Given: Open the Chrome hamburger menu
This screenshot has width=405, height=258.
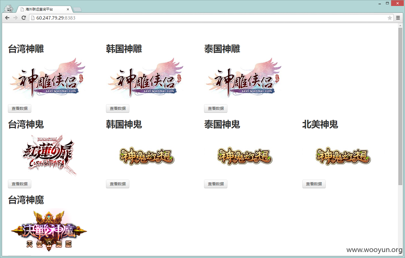Looking at the screenshot, I should [x=398, y=18].
